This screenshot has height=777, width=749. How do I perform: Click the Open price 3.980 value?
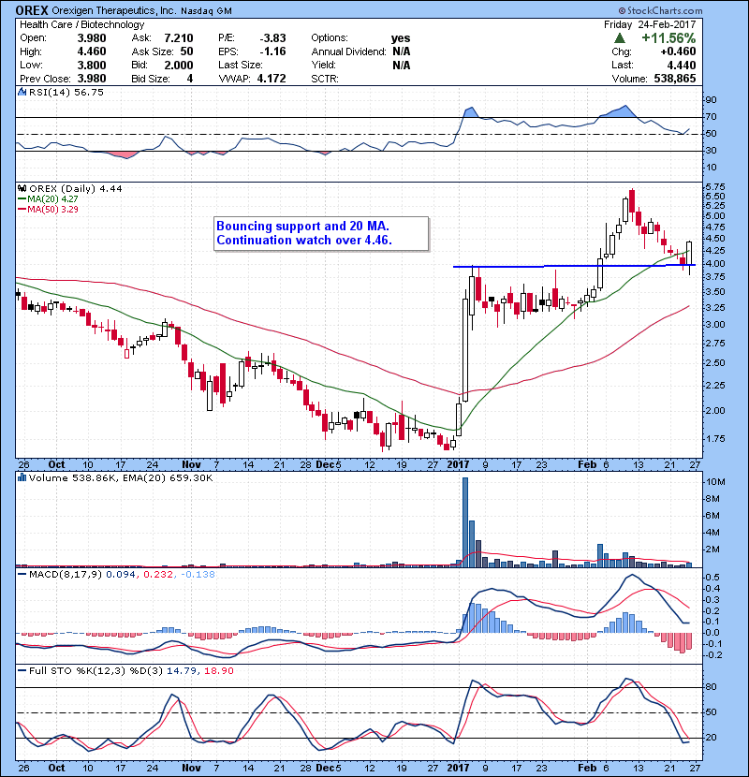click(92, 38)
